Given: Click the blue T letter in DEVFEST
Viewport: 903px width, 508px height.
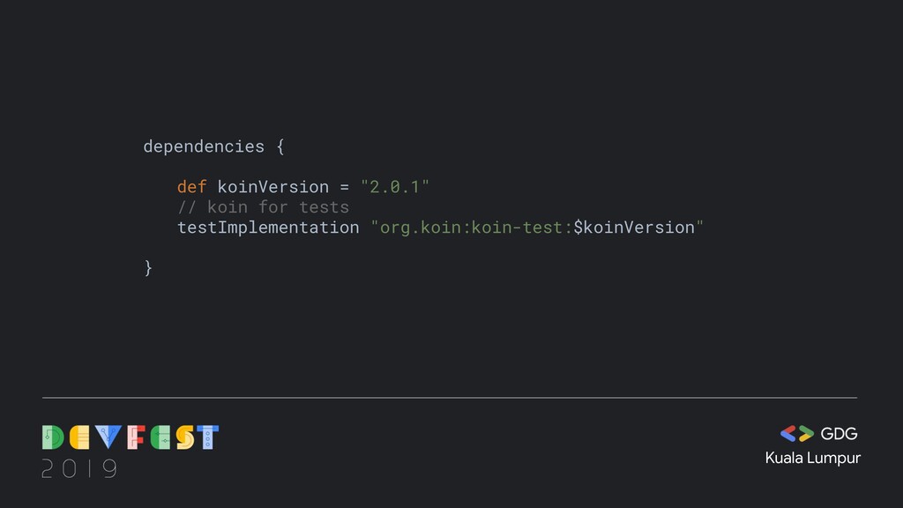Looking at the screenshot, I should (x=208, y=437).
